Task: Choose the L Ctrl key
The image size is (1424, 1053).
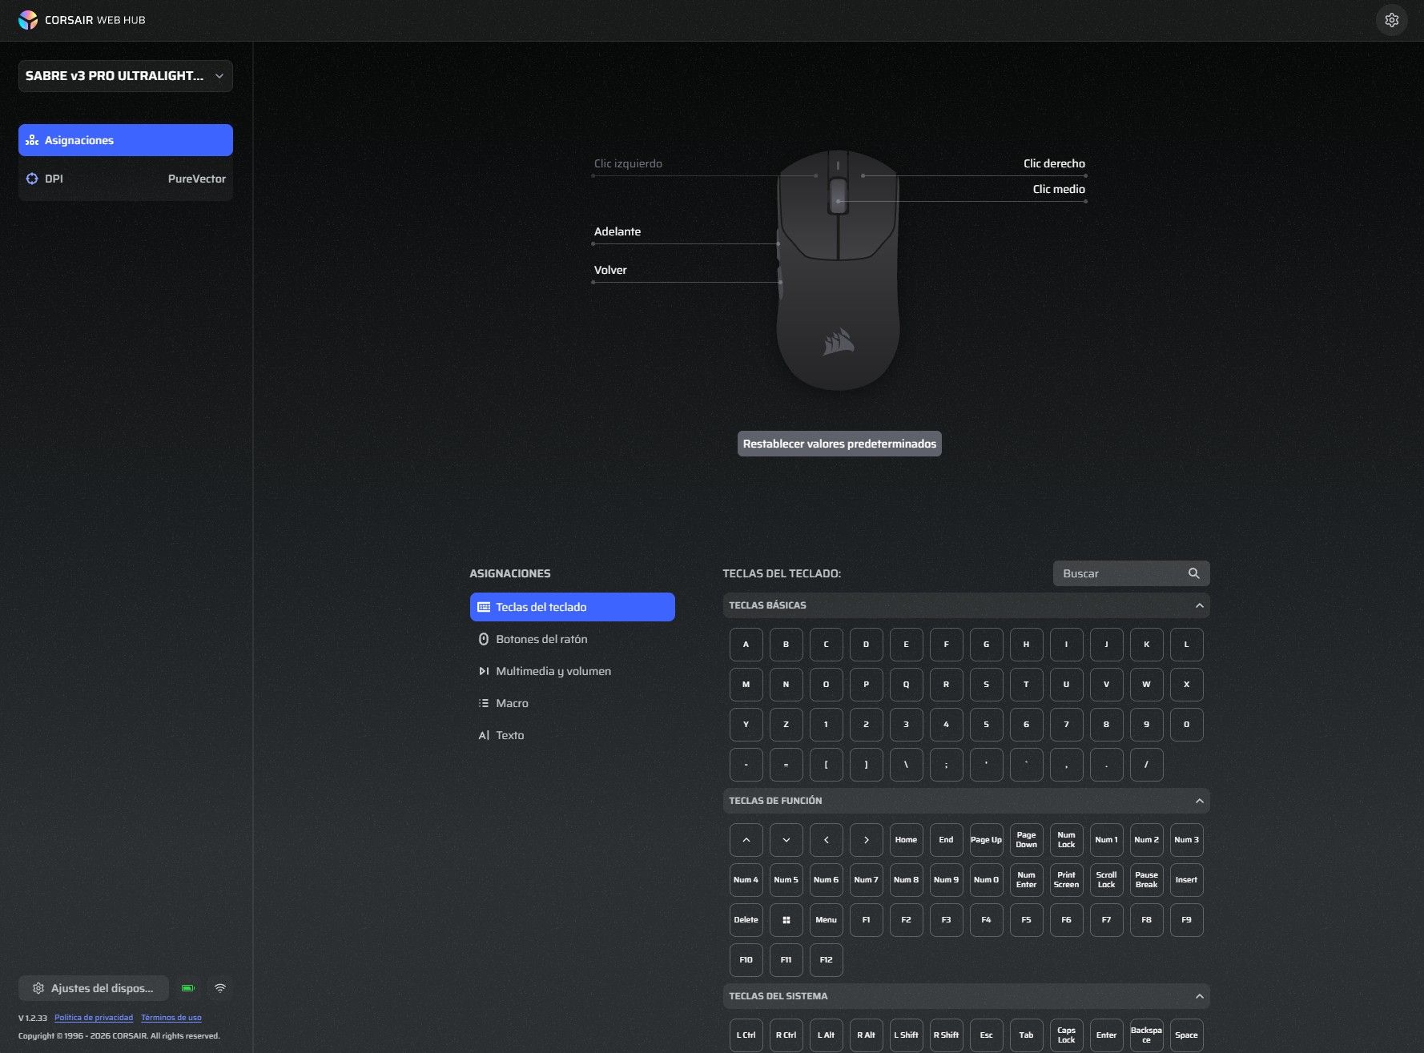Action: tap(746, 1035)
